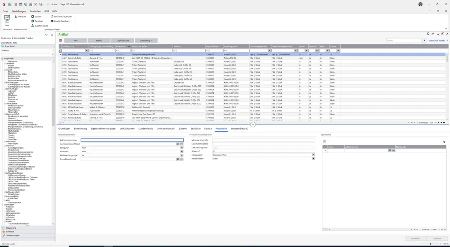Switch to the Grundlagen tab
Screen dimensions: 450x247
tap(64, 129)
